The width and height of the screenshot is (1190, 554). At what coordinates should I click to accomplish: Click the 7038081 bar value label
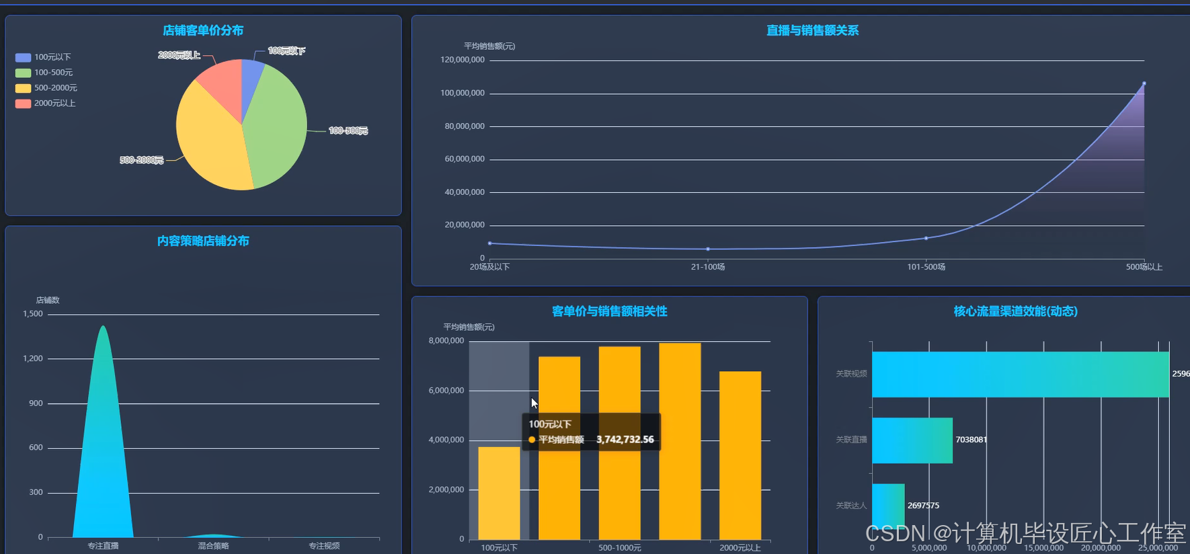click(971, 440)
